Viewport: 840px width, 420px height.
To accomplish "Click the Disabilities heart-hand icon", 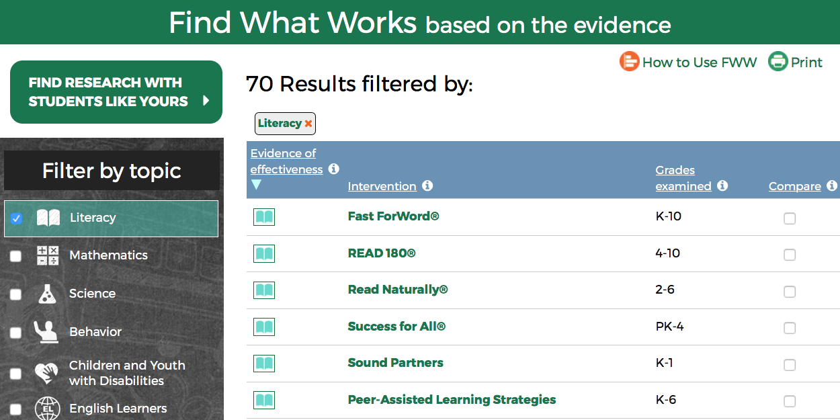I will pos(46,373).
